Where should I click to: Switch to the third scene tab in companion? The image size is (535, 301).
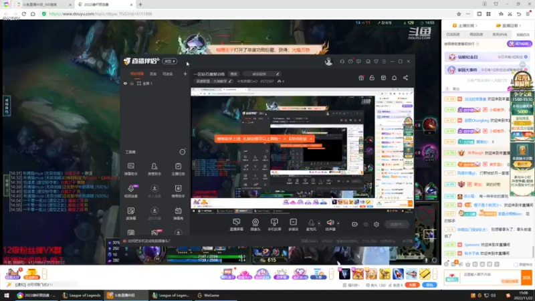click(168, 74)
